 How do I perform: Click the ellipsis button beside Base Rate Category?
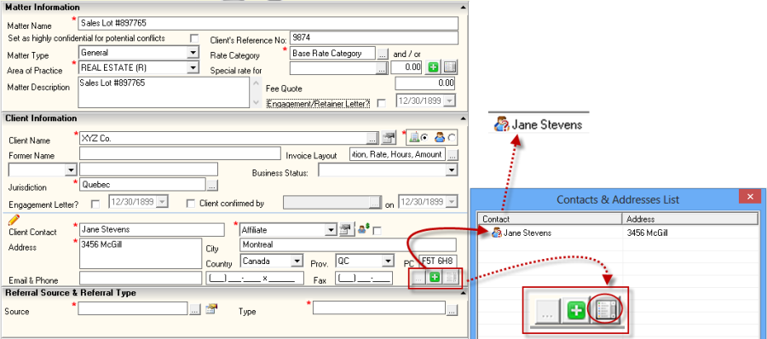[x=383, y=54]
